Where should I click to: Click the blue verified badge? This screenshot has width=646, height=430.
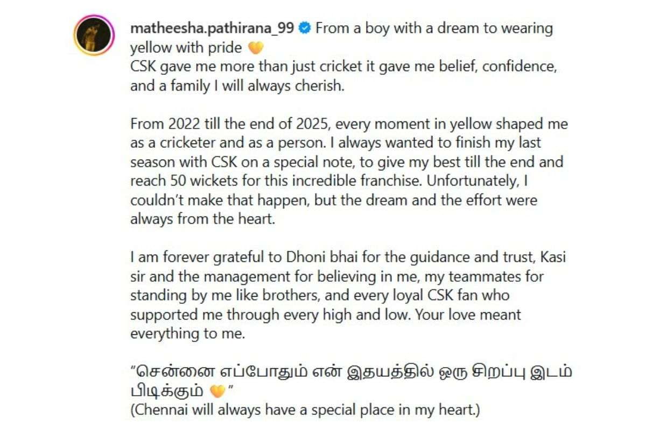[x=304, y=28]
